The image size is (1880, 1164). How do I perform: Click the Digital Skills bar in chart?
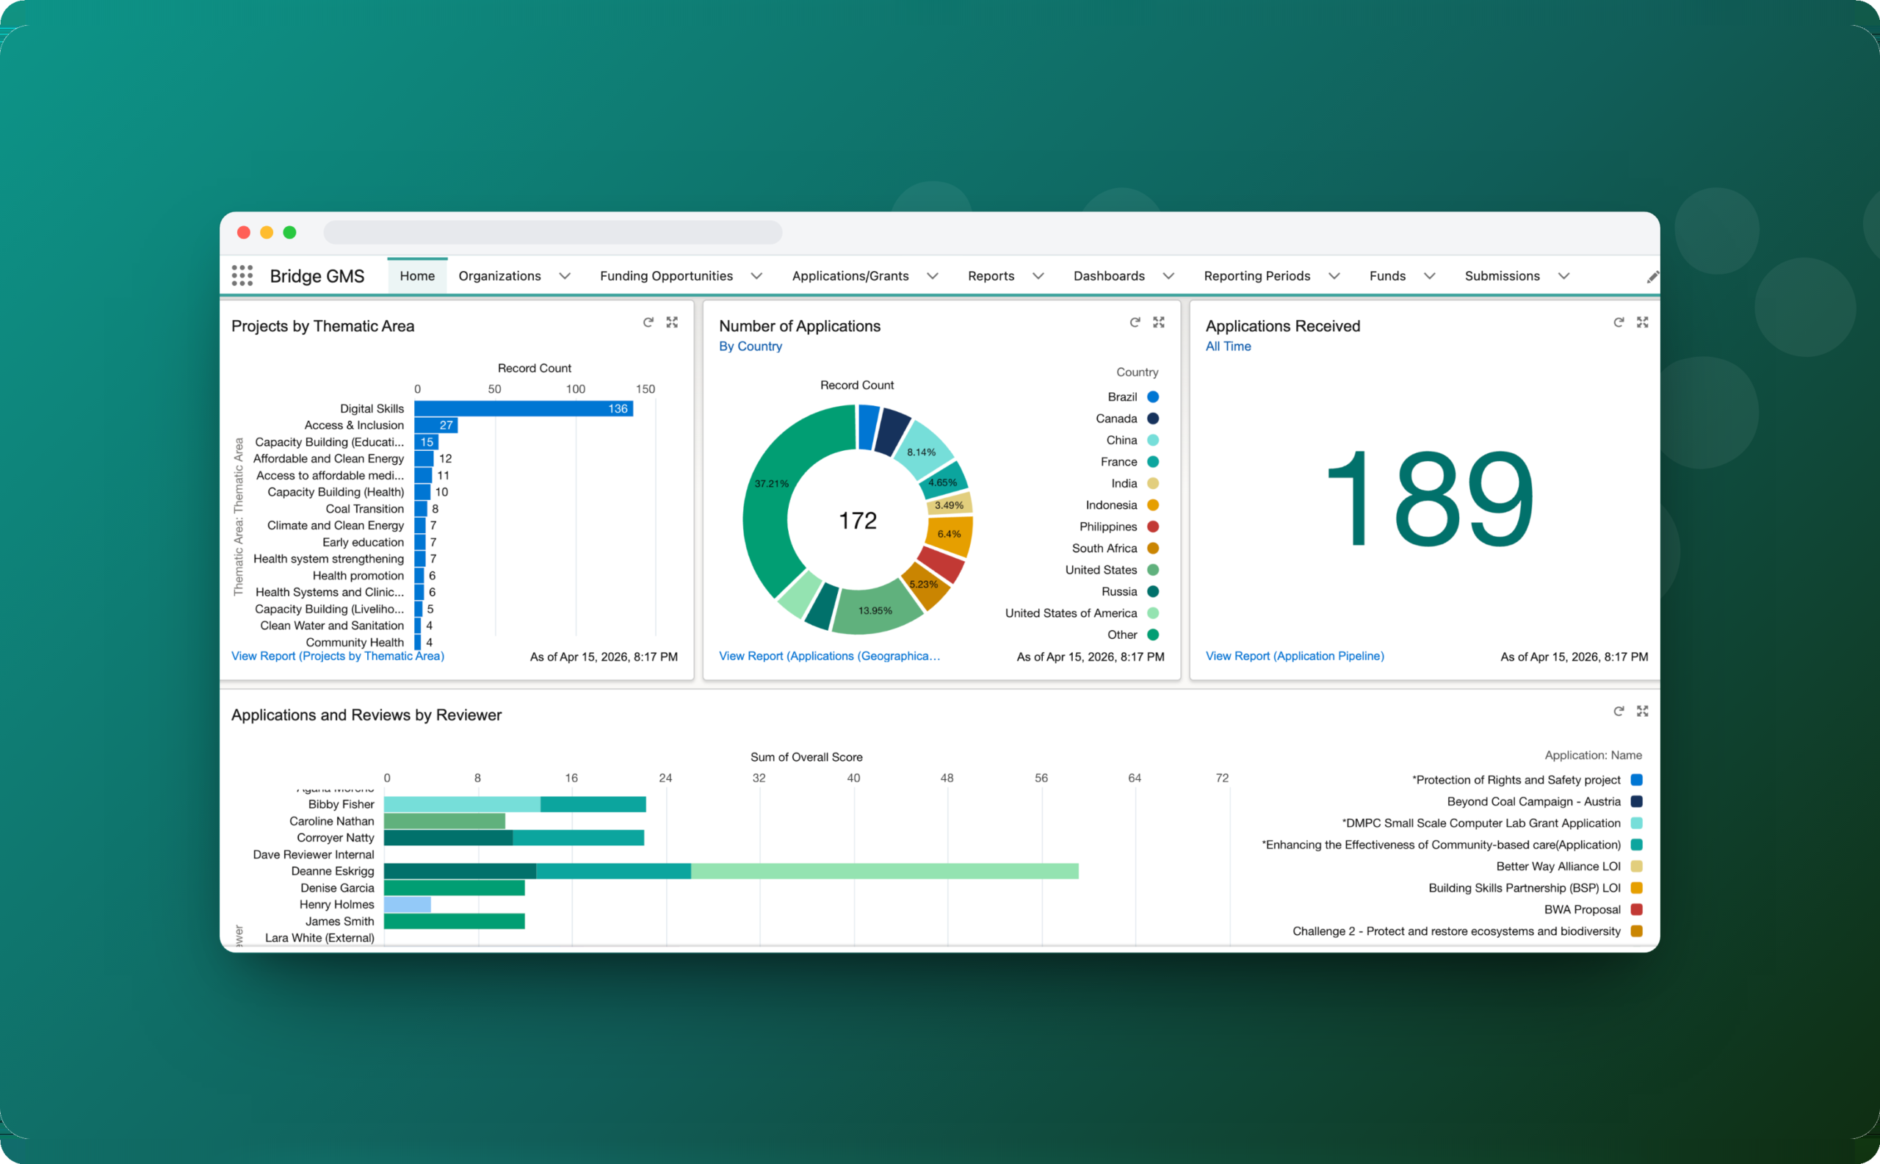(x=524, y=409)
